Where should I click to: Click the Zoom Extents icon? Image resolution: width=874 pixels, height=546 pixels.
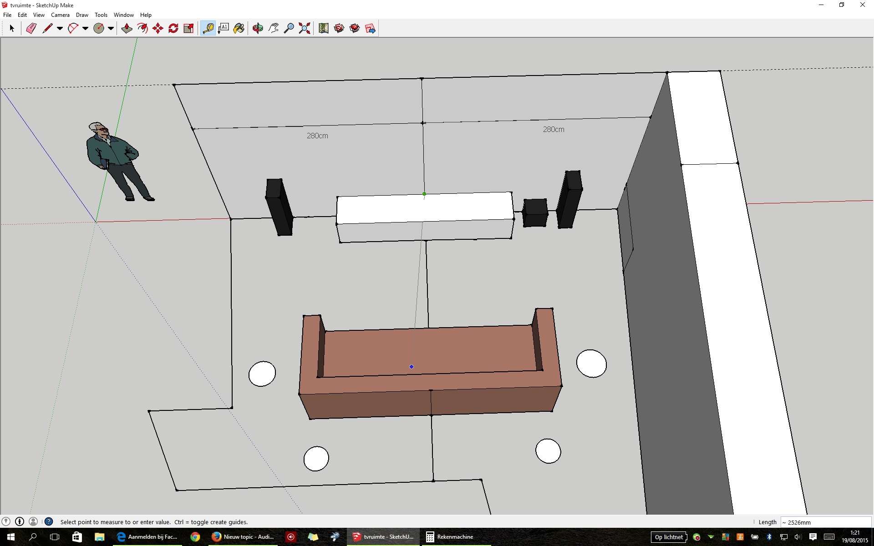coord(304,28)
